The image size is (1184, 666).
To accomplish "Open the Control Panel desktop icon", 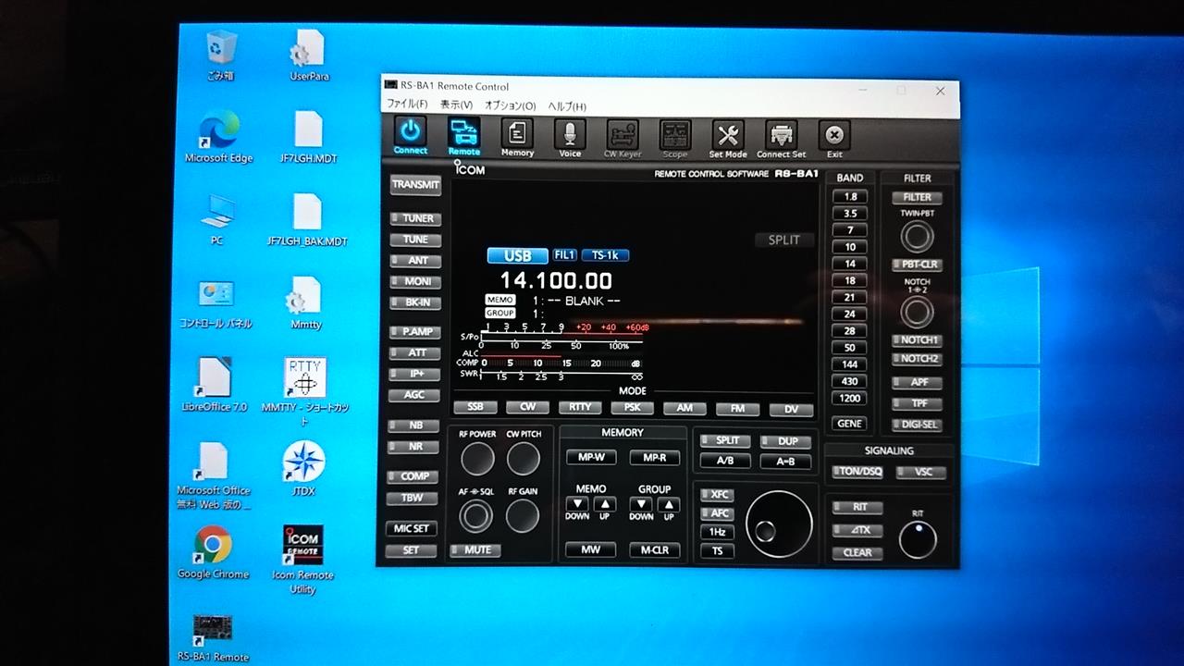I will [x=216, y=303].
